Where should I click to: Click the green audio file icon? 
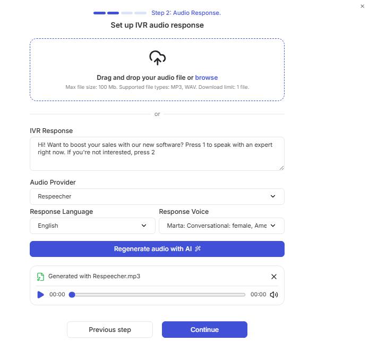pyautogui.click(x=40, y=277)
